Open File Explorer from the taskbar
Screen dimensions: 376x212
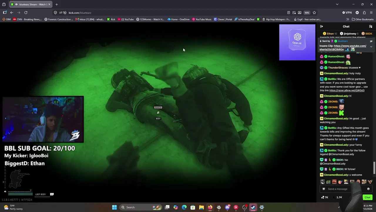point(202,207)
